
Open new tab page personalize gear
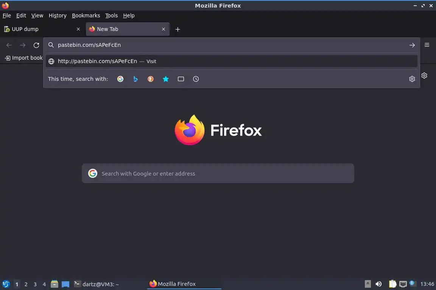[424, 76]
